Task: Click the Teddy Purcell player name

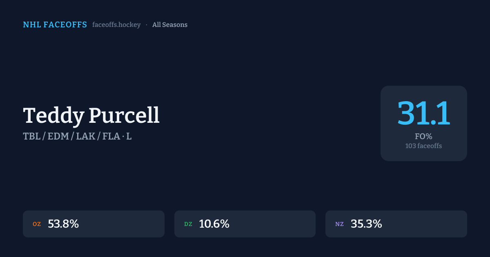Action: coord(91,115)
